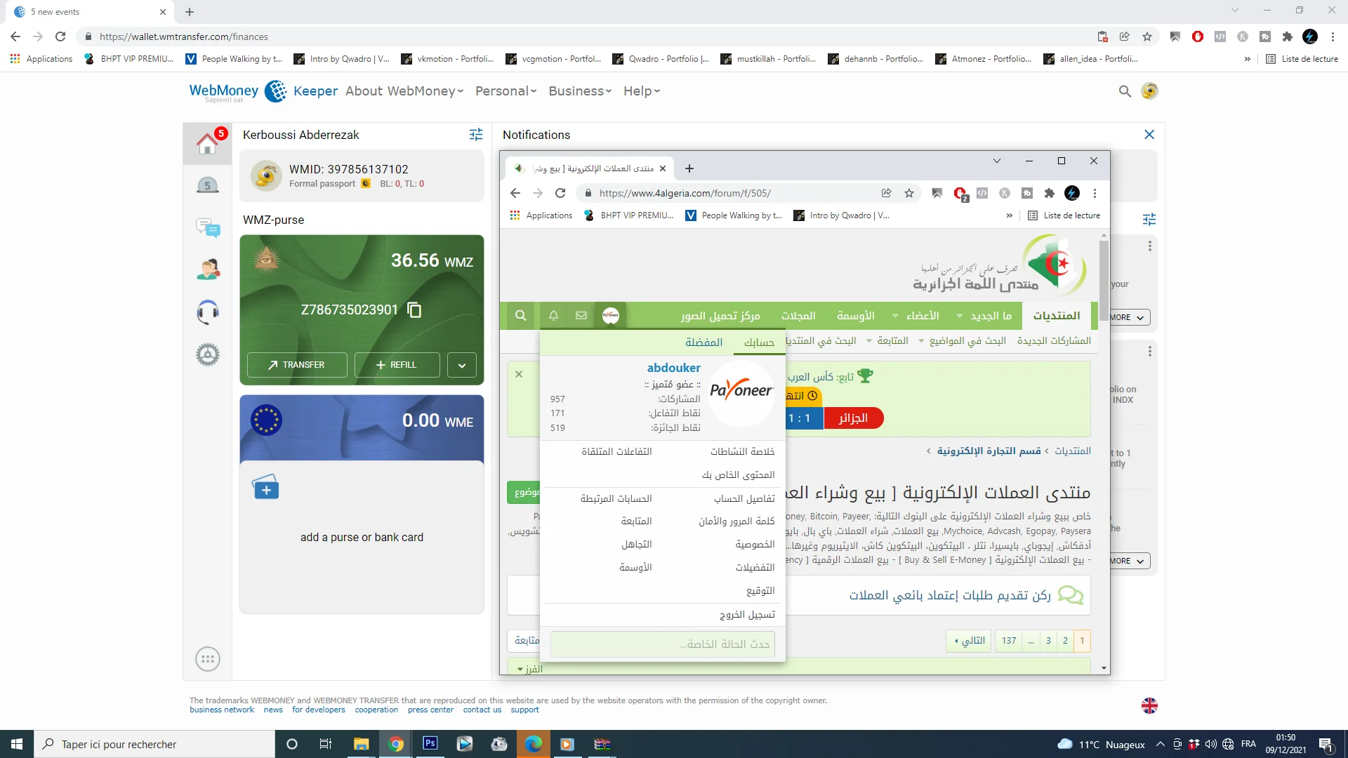Open the forum alerts bell icon
The width and height of the screenshot is (1348, 758).
pos(553,316)
